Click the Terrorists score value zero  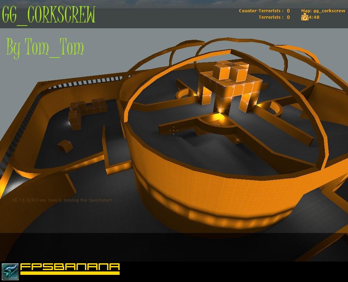pos(288,17)
